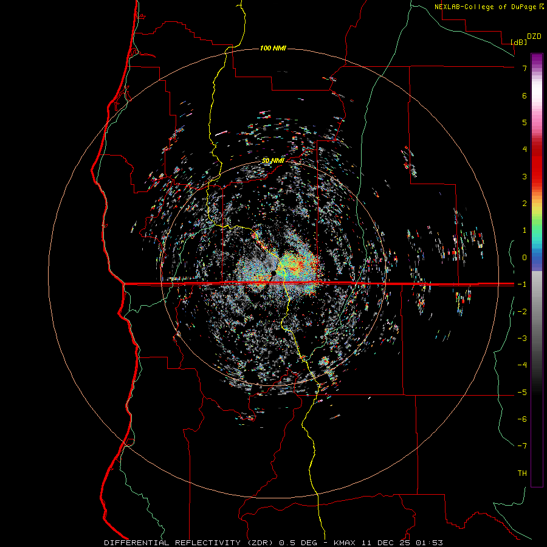This screenshot has height=547, width=547.
Task: Click the 50 NMI range ring label
Action: coord(273,161)
